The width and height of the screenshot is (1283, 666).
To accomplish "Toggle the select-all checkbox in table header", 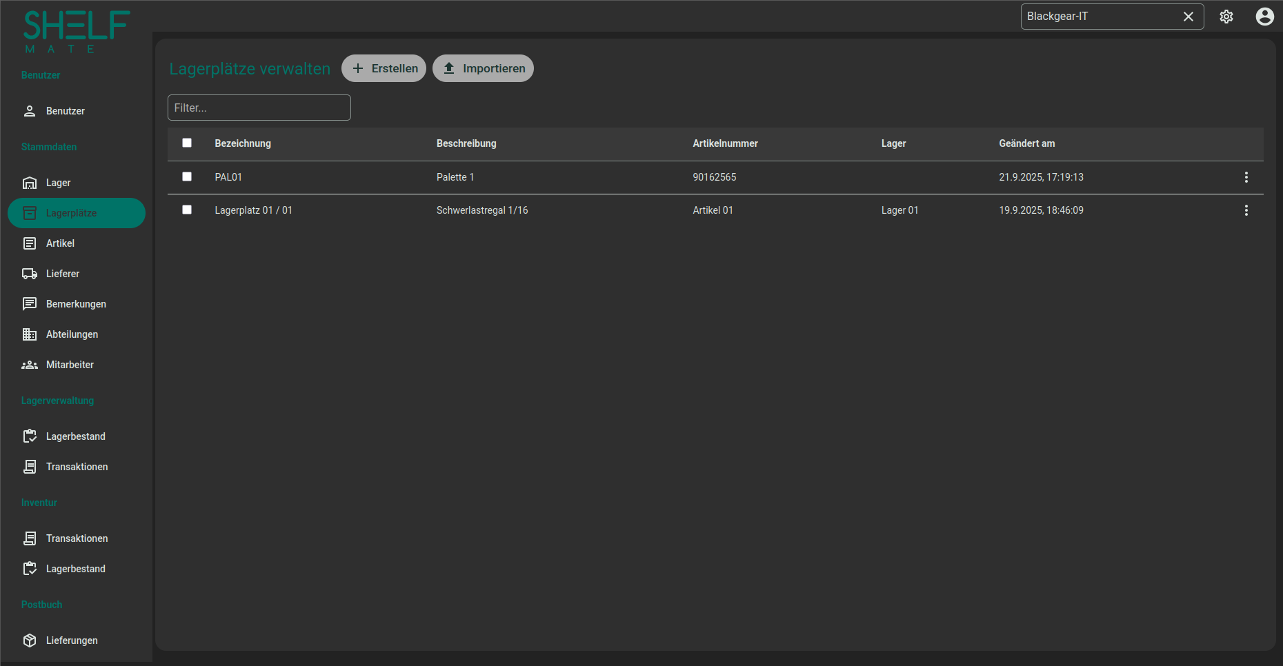I will [x=187, y=143].
